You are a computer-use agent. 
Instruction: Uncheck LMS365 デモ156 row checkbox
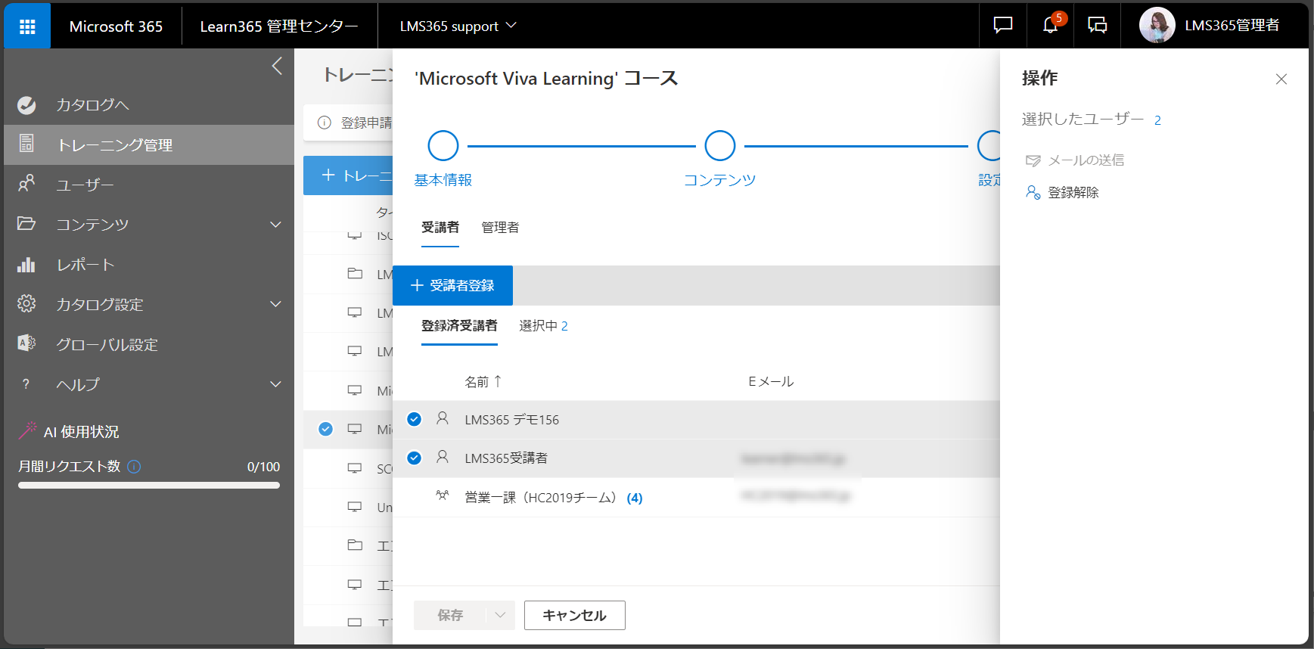415,419
